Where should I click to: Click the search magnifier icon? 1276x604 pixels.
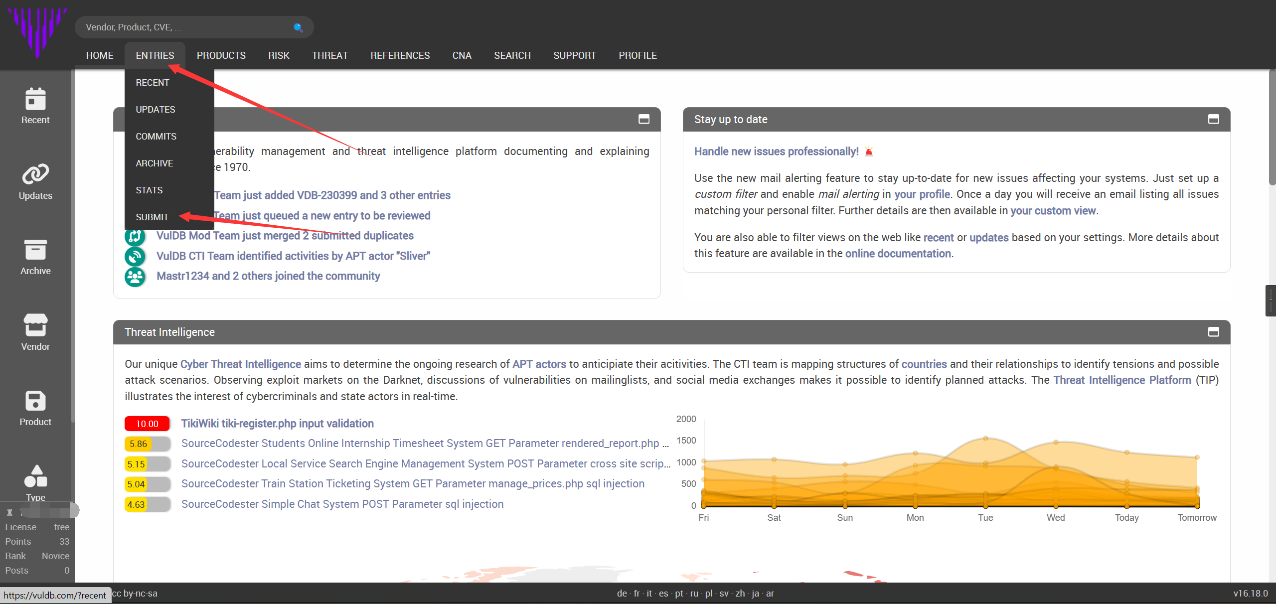(x=298, y=27)
